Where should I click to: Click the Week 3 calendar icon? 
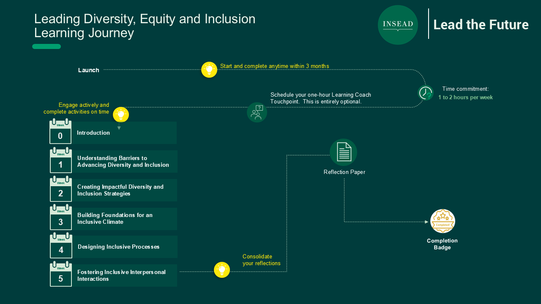click(61, 217)
